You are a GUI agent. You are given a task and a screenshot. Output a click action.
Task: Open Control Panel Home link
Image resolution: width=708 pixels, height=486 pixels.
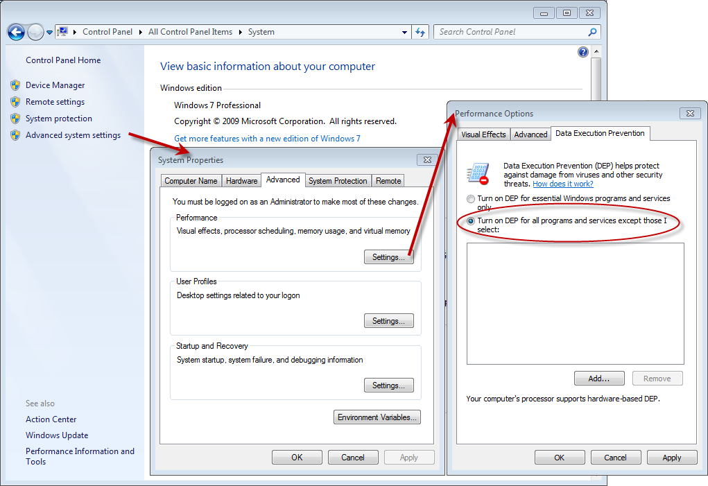[63, 60]
